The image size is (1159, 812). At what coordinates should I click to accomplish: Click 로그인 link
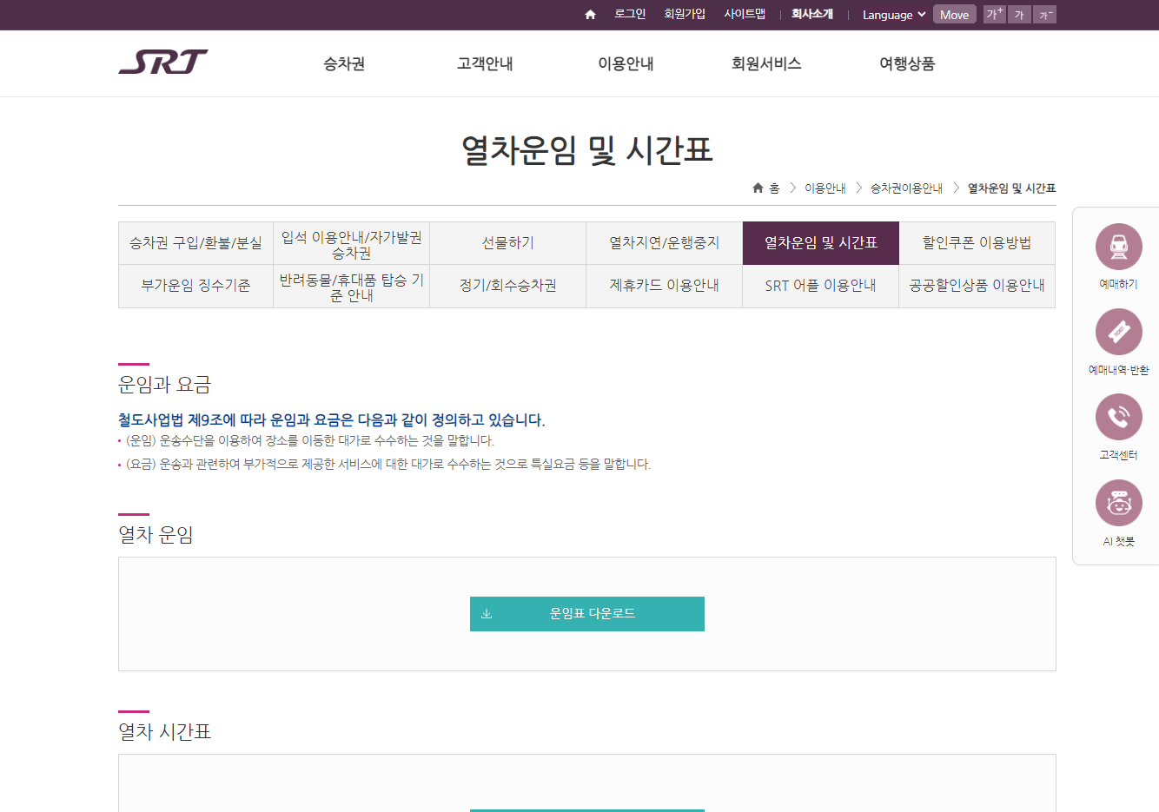[630, 14]
